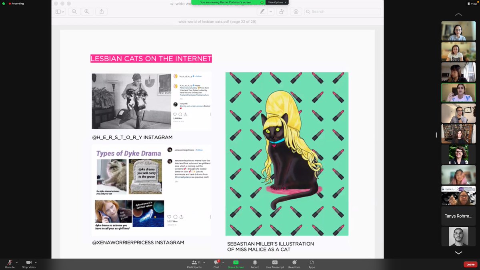Click the Preview zoom in magnifier
Viewport: 480px width, 270px height.
click(87, 12)
